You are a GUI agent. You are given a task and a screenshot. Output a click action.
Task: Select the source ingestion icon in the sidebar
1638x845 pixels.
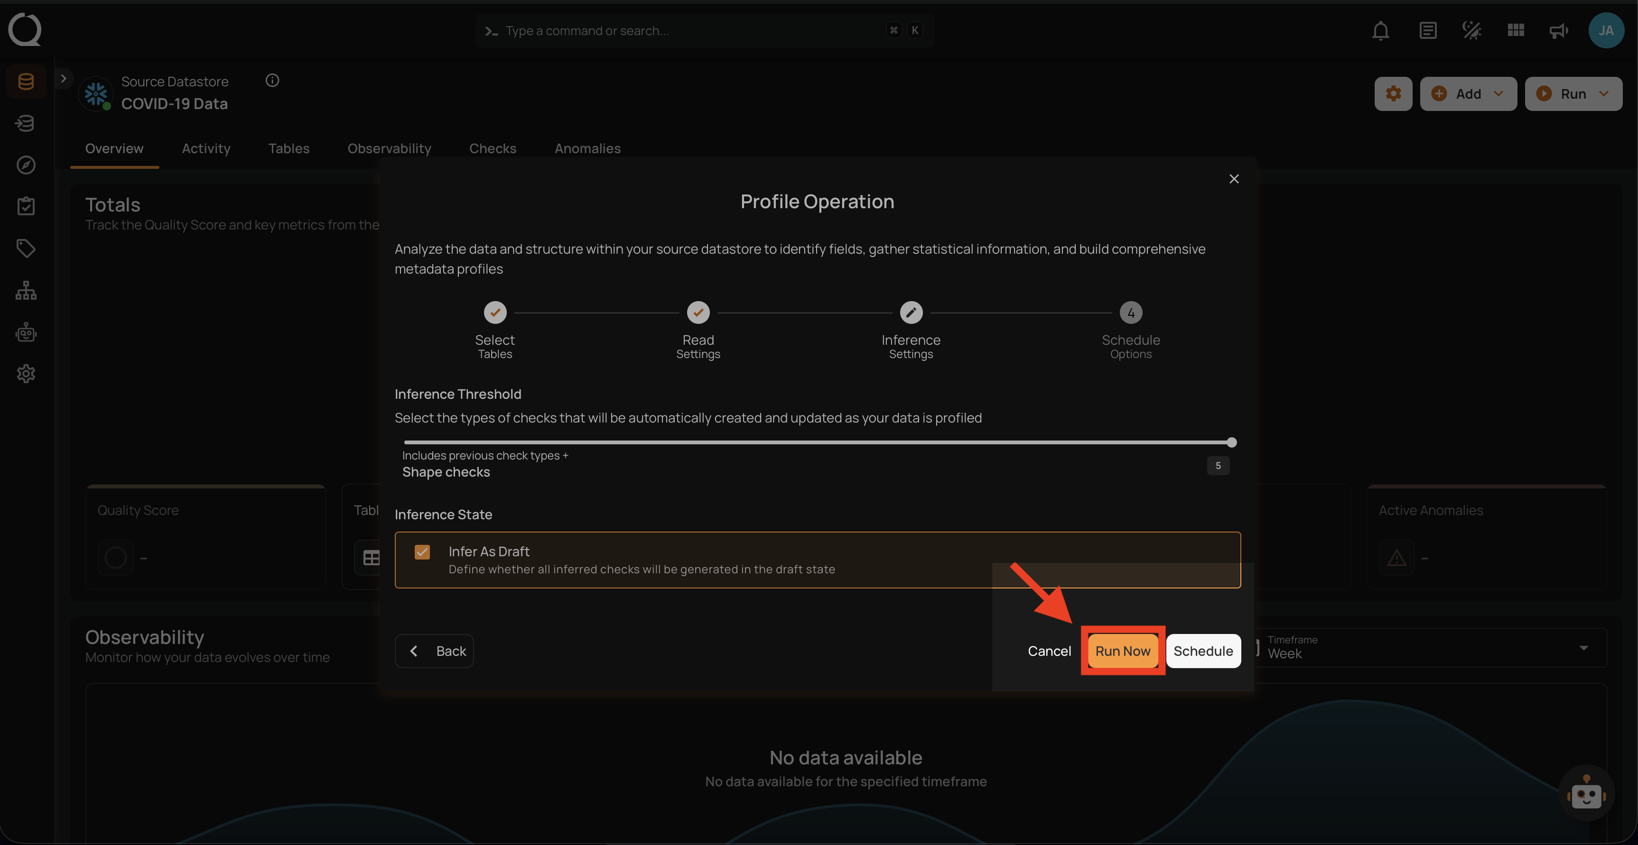click(26, 123)
